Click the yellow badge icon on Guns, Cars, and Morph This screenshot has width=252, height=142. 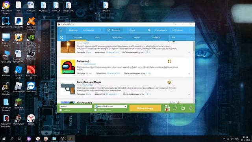click(x=169, y=82)
